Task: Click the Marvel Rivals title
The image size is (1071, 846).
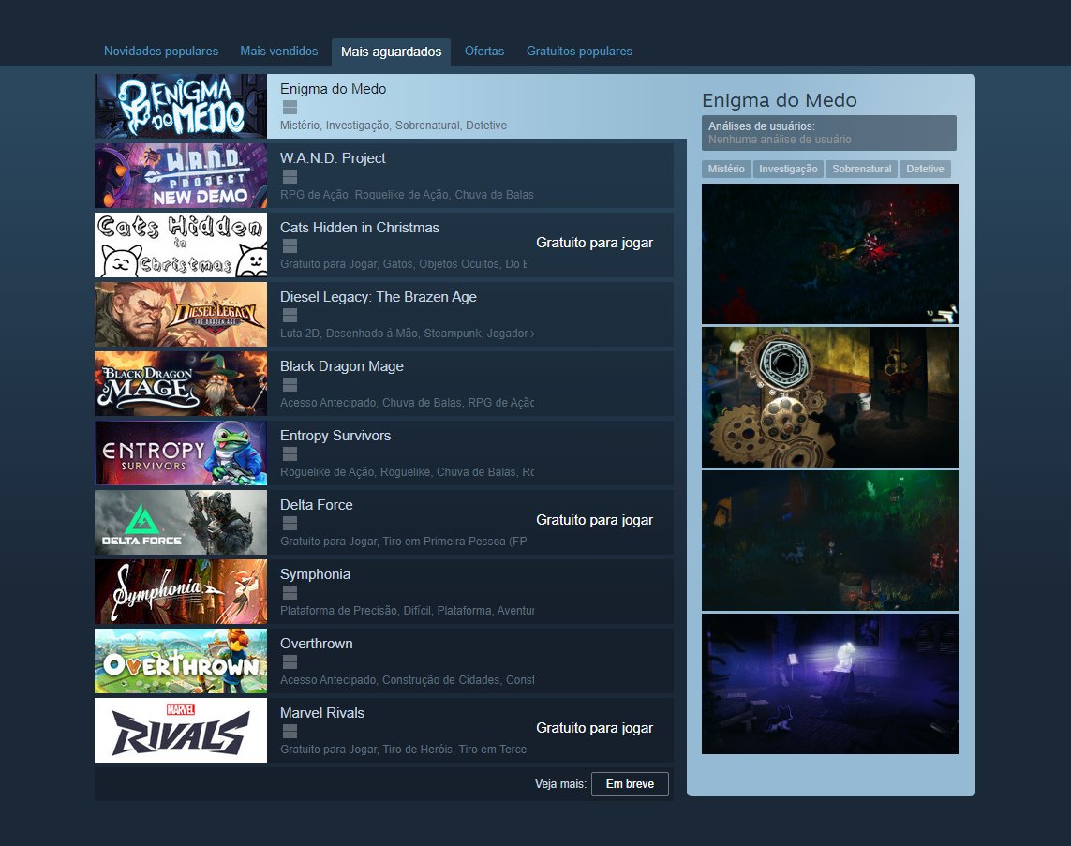Action: tap(321, 713)
